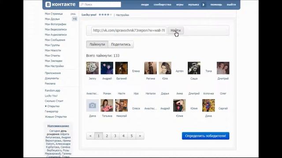Open игры in top navigation
This screenshot has height=158, width=282.
coord(180,5)
